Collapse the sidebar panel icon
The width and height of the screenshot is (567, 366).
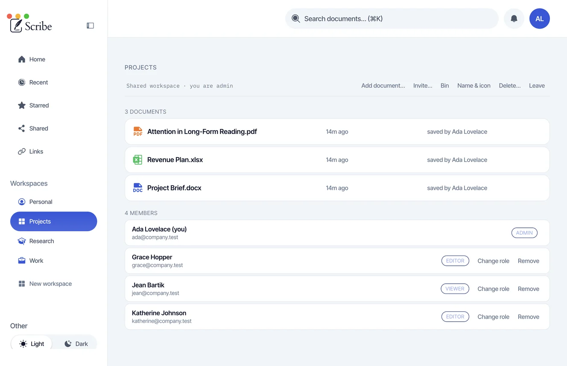point(90,26)
